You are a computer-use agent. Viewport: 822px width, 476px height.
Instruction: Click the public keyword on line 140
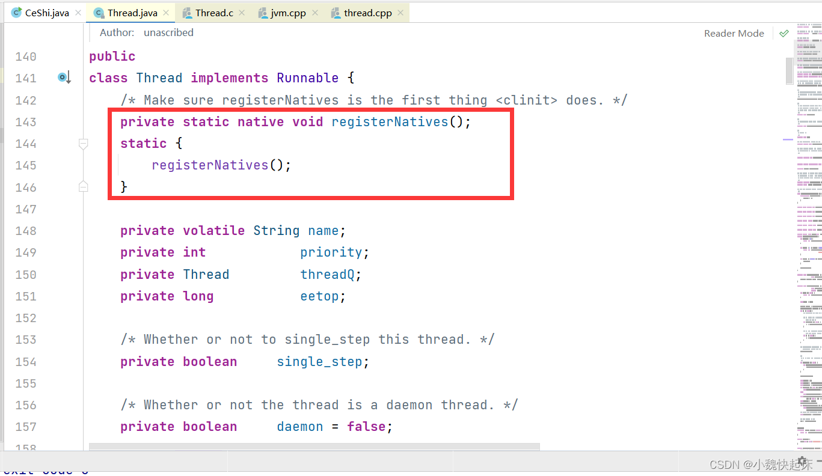[112, 56]
